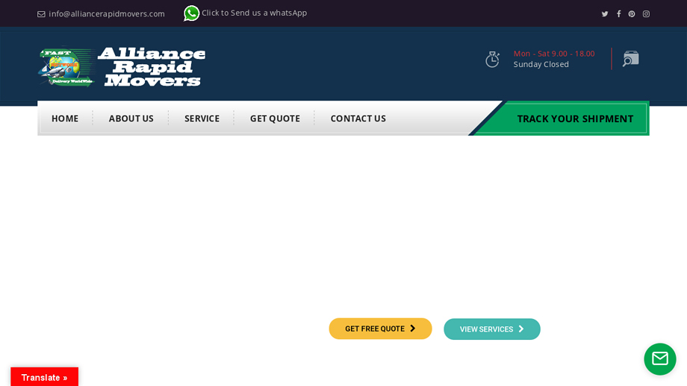
Task: Open the green mail chat bubble
Action: (659, 358)
